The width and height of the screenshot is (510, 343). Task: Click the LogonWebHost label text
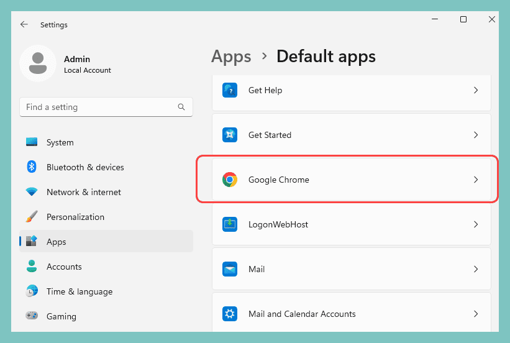tap(278, 224)
